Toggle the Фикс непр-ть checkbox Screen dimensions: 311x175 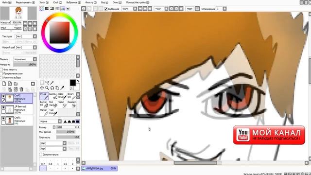1,70
